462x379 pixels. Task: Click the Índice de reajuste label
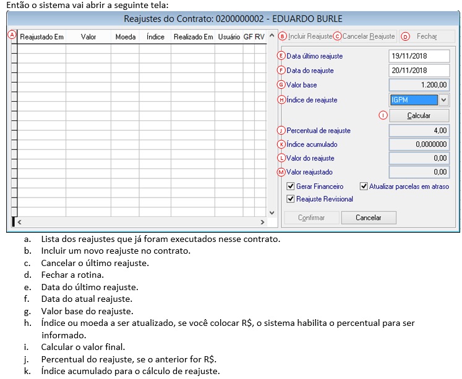click(312, 100)
